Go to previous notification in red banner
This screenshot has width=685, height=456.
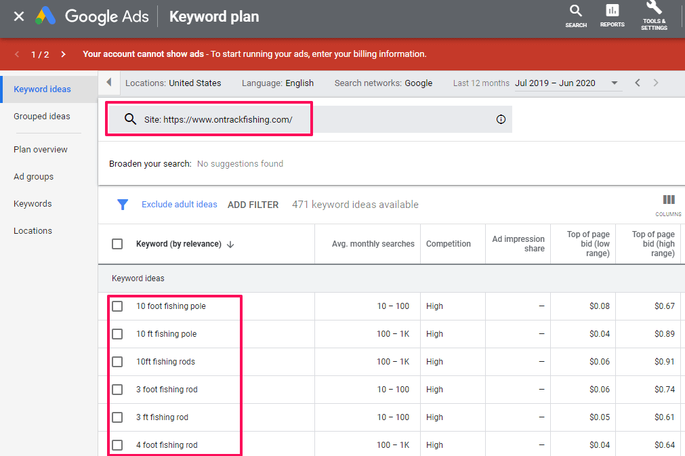pyautogui.click(x=17, y=54)
